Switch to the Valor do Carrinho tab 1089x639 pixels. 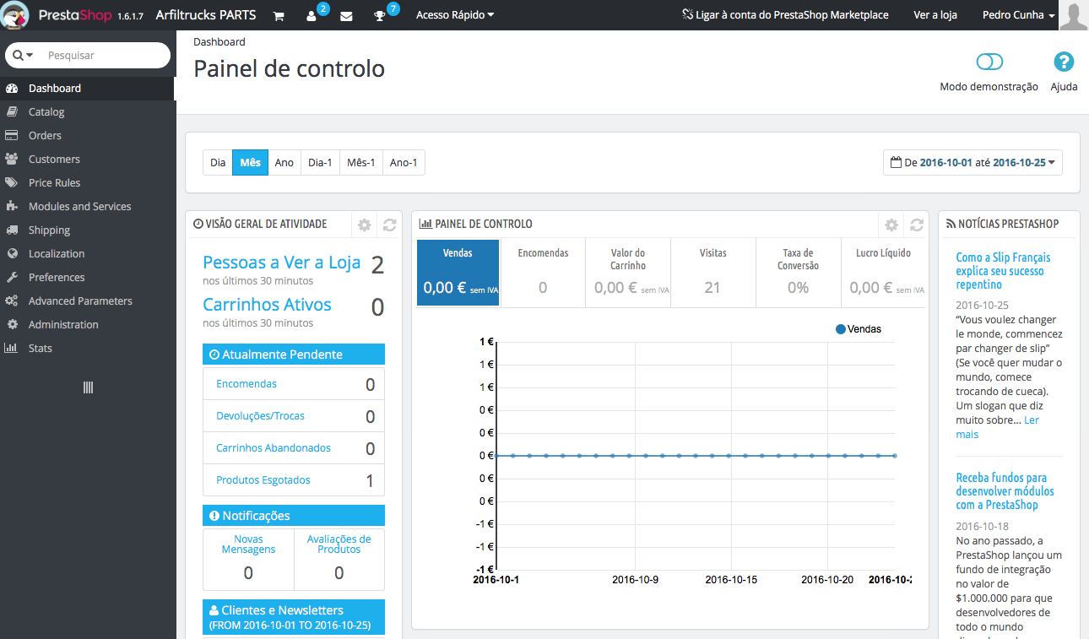pyautogui.click(x=628, y=273)
